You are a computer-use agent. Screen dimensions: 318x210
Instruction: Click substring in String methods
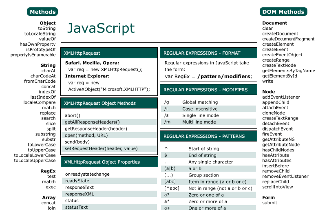[x=45, y=134]
